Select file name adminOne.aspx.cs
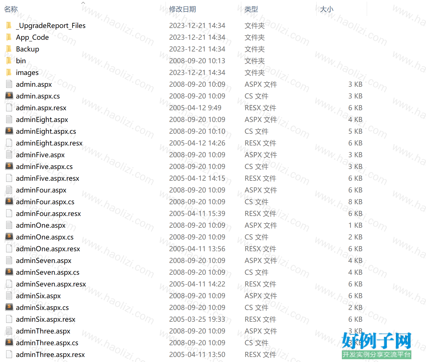 tap(45, 237)
